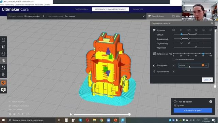
Task: Select the Support Blocker tool
Action: [3, 74]
